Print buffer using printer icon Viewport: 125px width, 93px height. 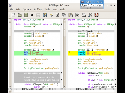click(x=84, y=15)
